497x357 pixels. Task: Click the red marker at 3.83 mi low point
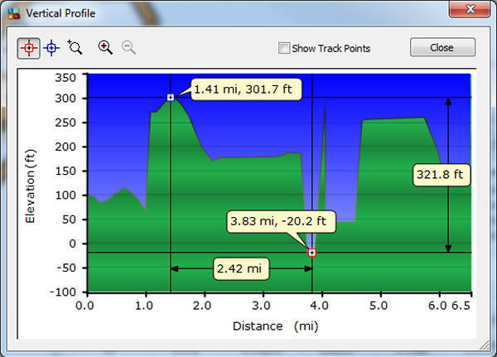coord(312,253)
